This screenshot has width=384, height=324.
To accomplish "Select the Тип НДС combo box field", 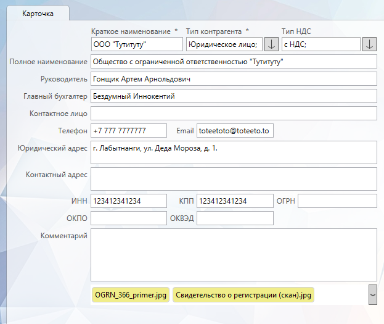I will (x=321, y=44).
